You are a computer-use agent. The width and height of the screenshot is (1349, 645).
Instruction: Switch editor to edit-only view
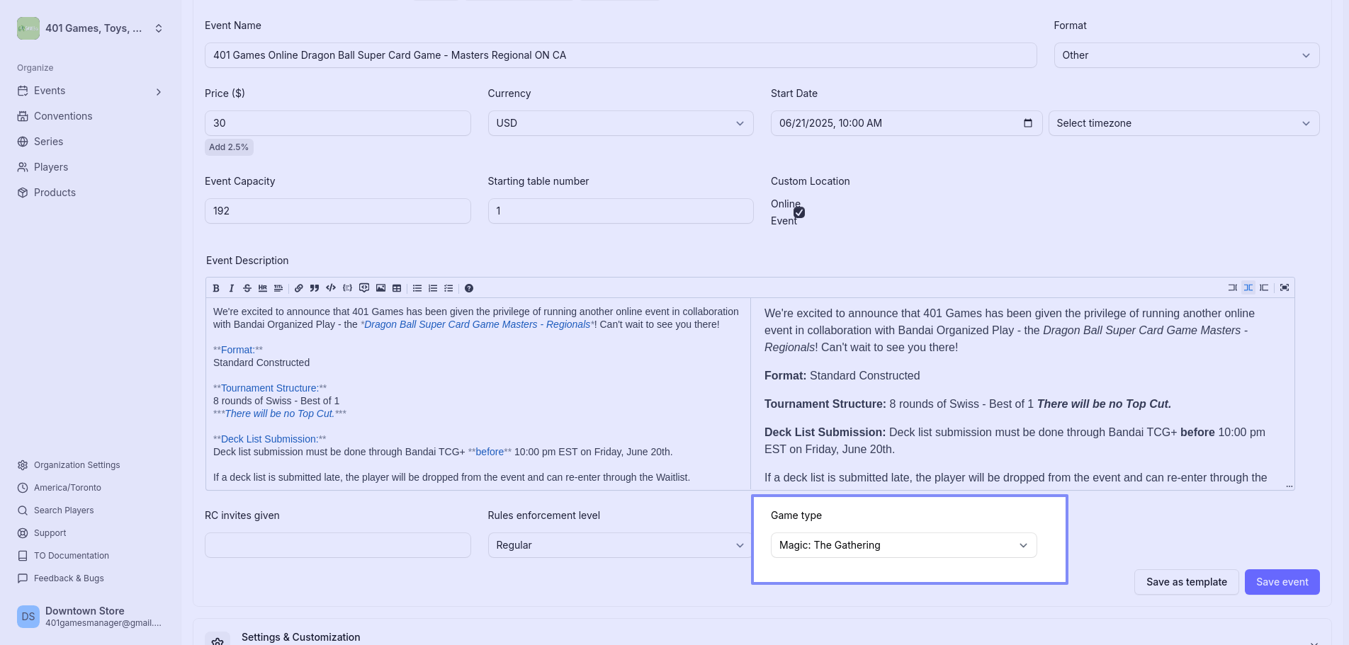(1232, 287)
